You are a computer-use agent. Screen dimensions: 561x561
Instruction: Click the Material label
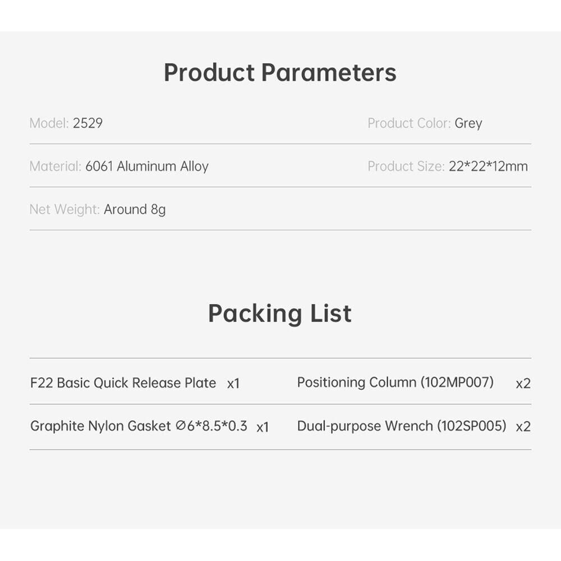coord(55,167)
